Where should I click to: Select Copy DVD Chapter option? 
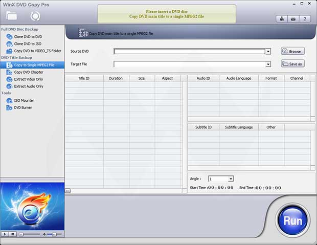(29, 72)
